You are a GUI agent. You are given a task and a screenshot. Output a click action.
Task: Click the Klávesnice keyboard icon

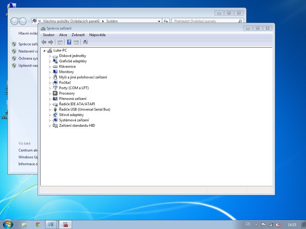click(55, 66)
